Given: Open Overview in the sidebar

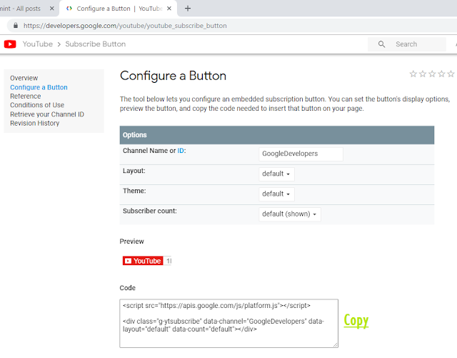Looking at the screenshot, I should (x=24, y=78).
